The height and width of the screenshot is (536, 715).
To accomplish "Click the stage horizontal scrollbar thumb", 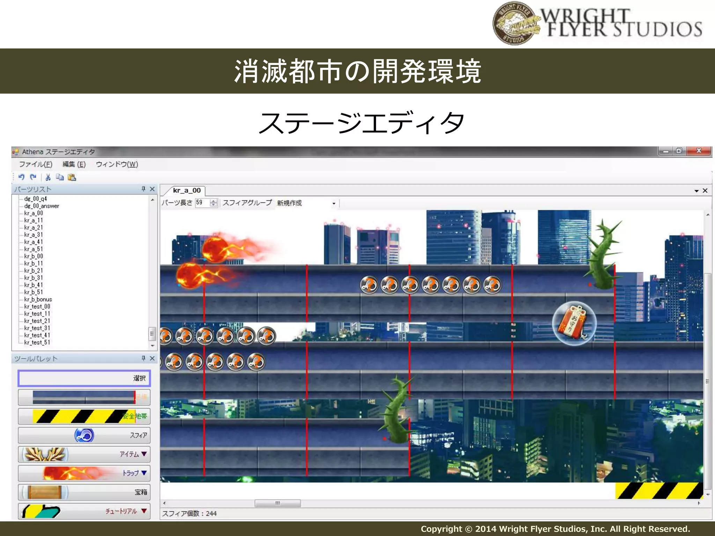I will point(278,503).
